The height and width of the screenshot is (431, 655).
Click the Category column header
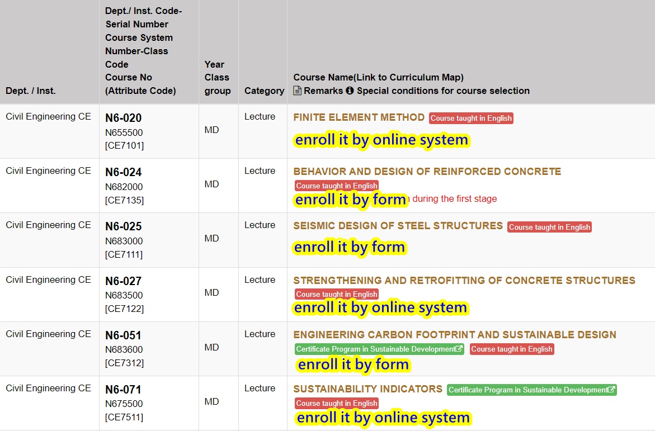(x=264, y=91)
